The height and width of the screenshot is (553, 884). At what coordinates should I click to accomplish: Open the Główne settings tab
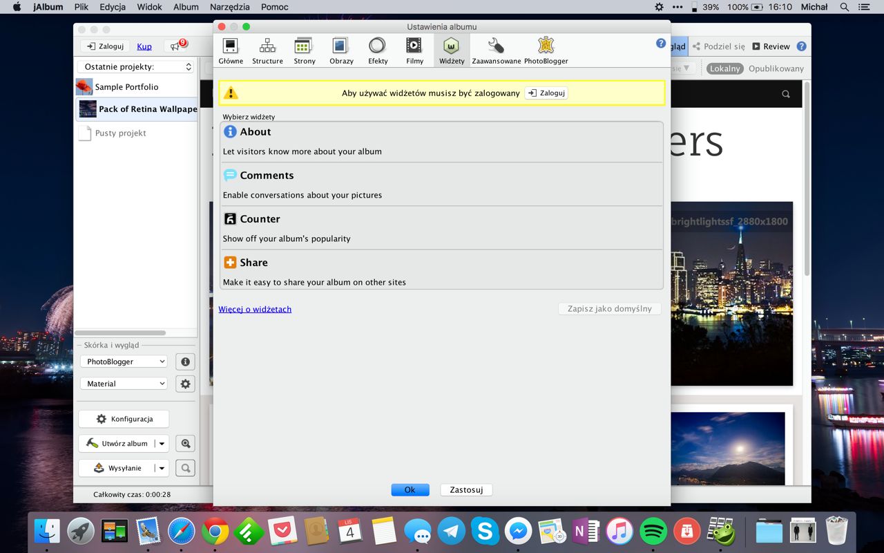pos(231,51)
